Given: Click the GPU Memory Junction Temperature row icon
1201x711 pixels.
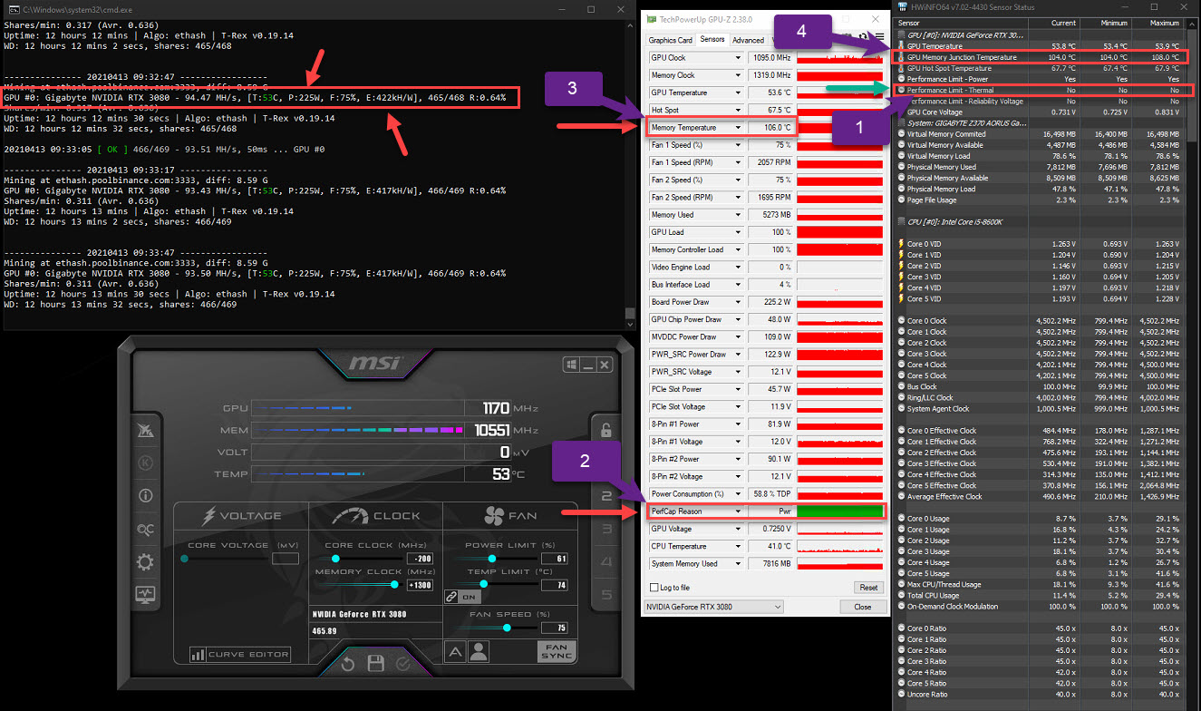Looking at the screenshot, I should [x=901, y=57].
